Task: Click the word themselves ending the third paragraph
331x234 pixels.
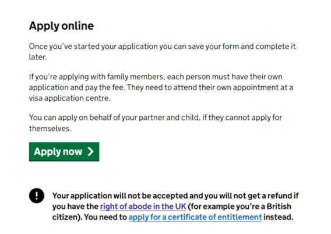Action: pyautogui.click(x=50, y=129)
